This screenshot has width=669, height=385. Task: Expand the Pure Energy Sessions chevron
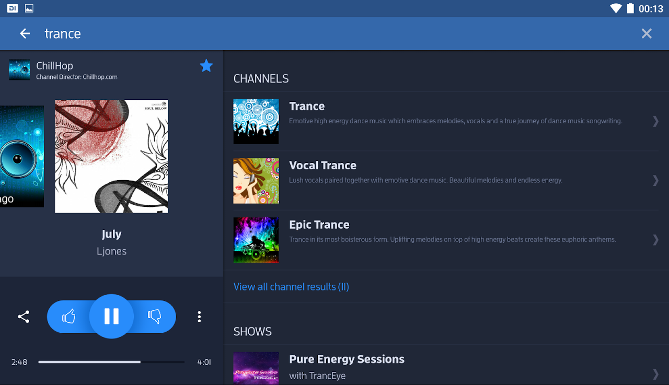tap(655, 374)
